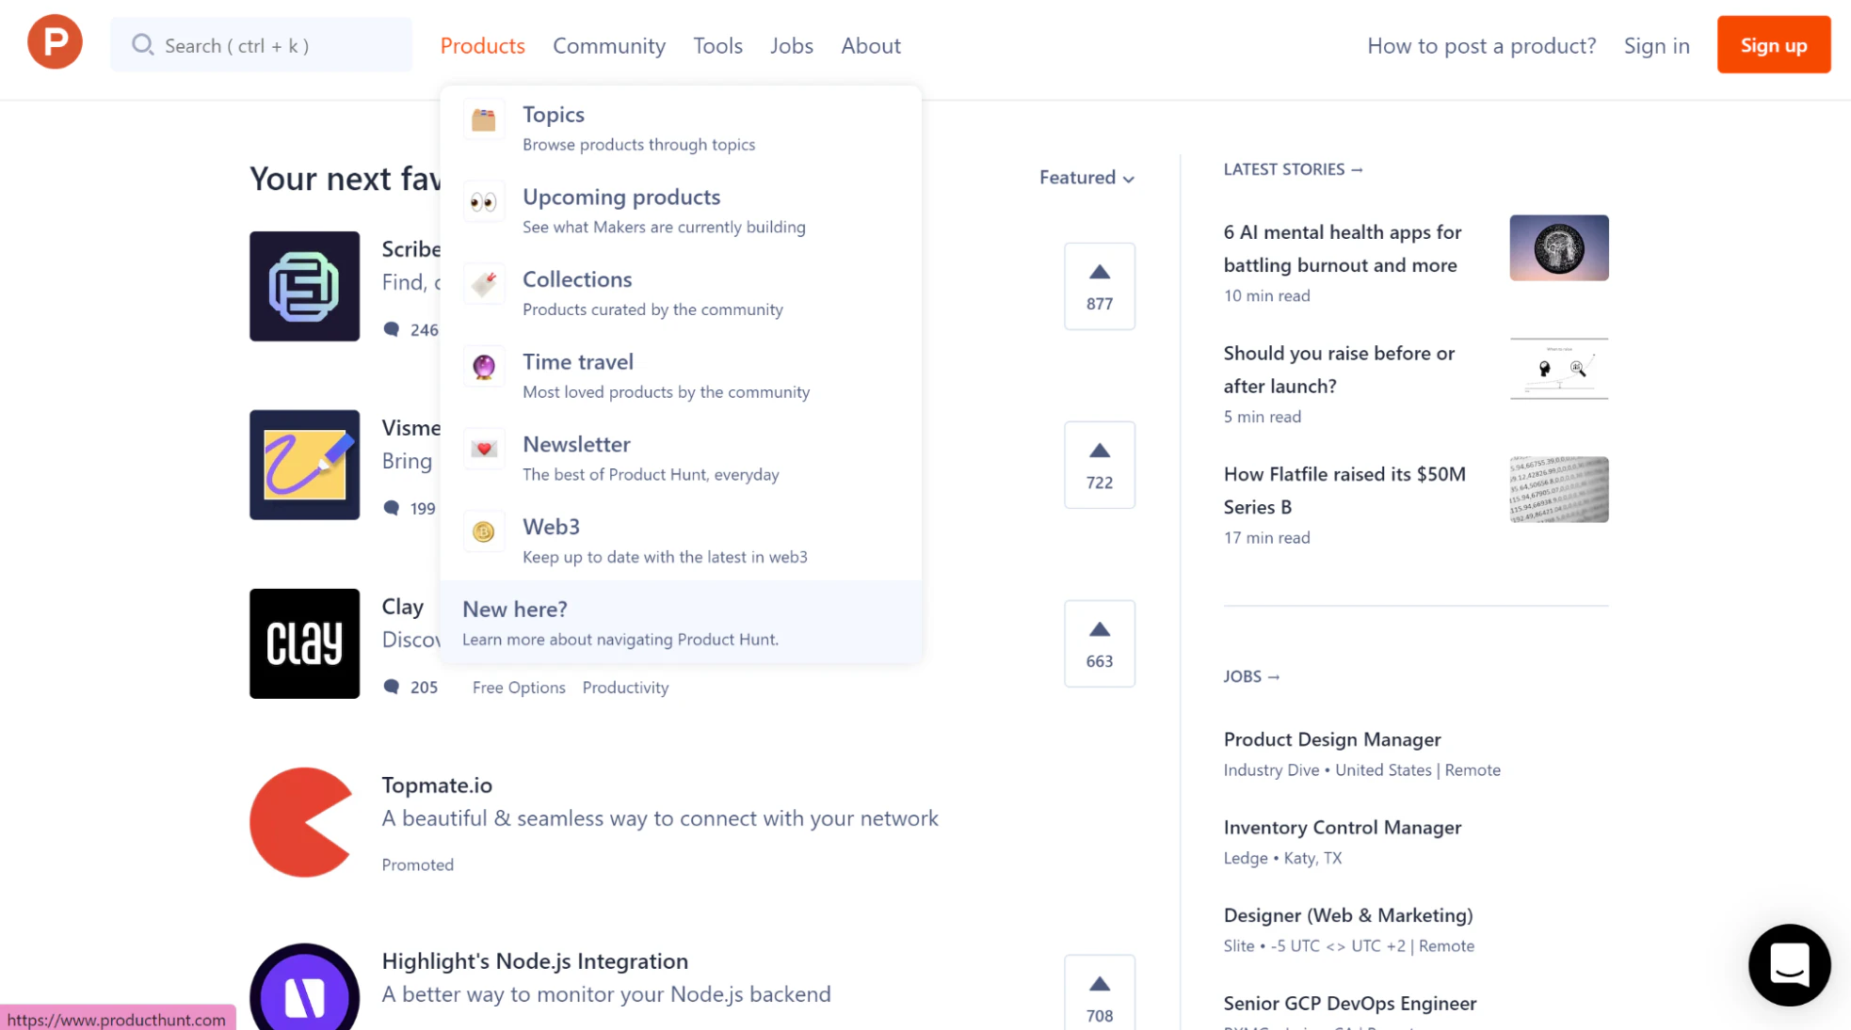Open LATEST STORIES section link

pos(1293,169)
